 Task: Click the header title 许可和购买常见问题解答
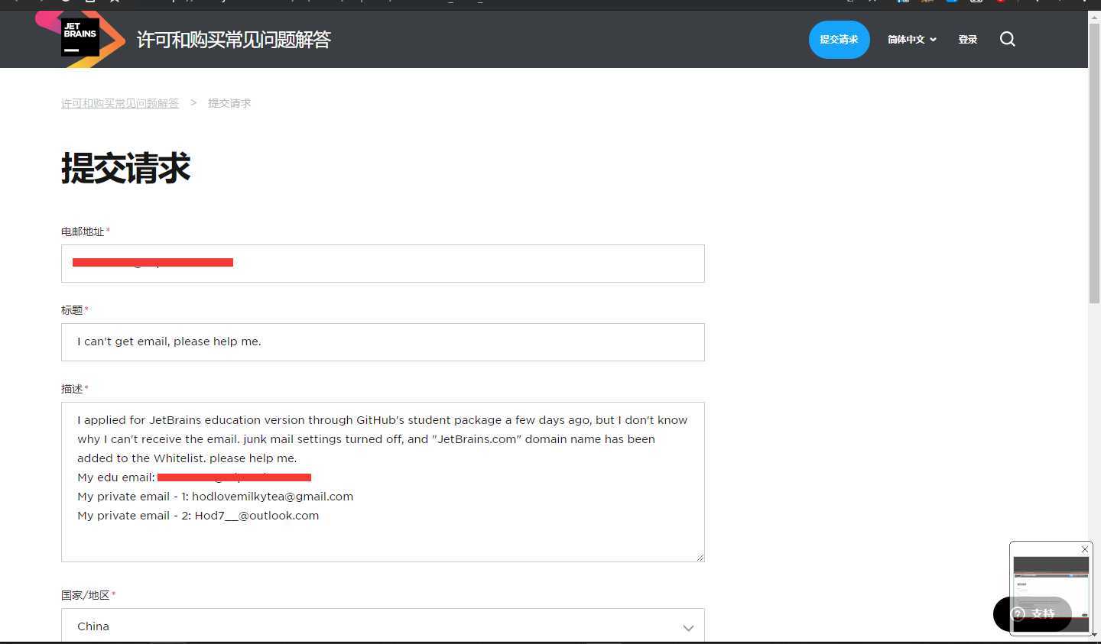[234, 40]
